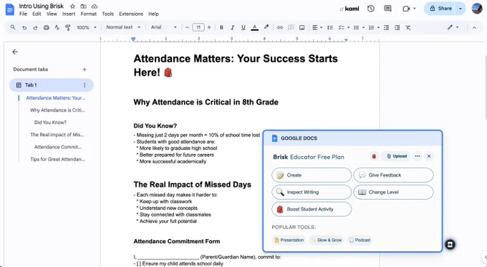
Task: Select the Podcast popular tool
Action: pos(360,240)
